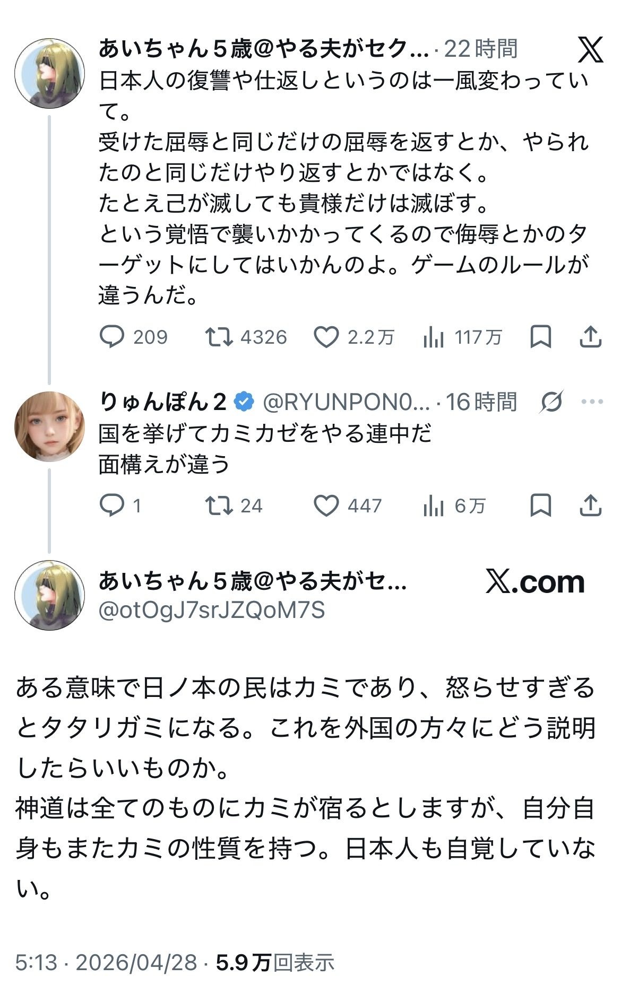Bookmark the first post
The height and width of the screenshot is (994, 621).
pyautogui.click(x=540, y=337)
